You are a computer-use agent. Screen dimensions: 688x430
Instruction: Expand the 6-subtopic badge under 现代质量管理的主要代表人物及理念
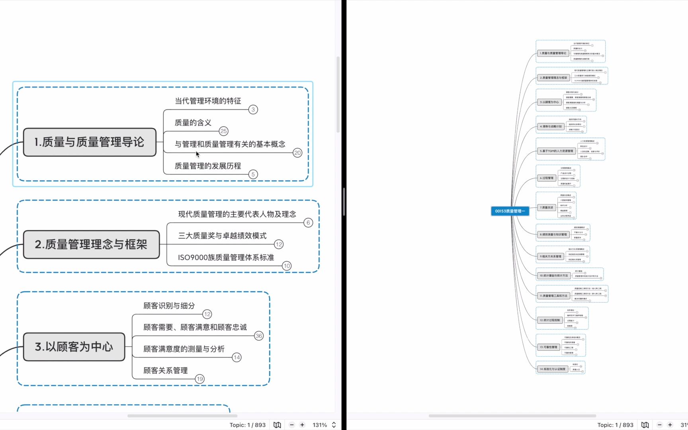click(308, 223)
